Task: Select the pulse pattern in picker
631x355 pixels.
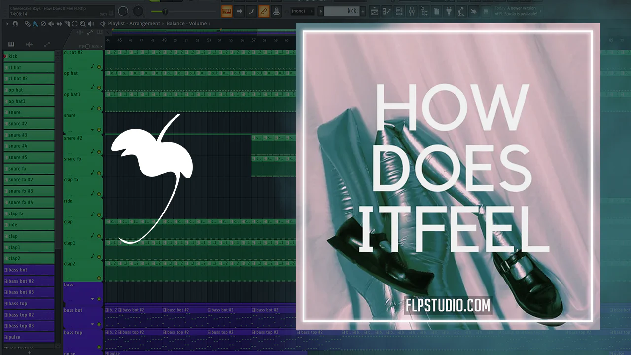Action: [x=29, y=337]
